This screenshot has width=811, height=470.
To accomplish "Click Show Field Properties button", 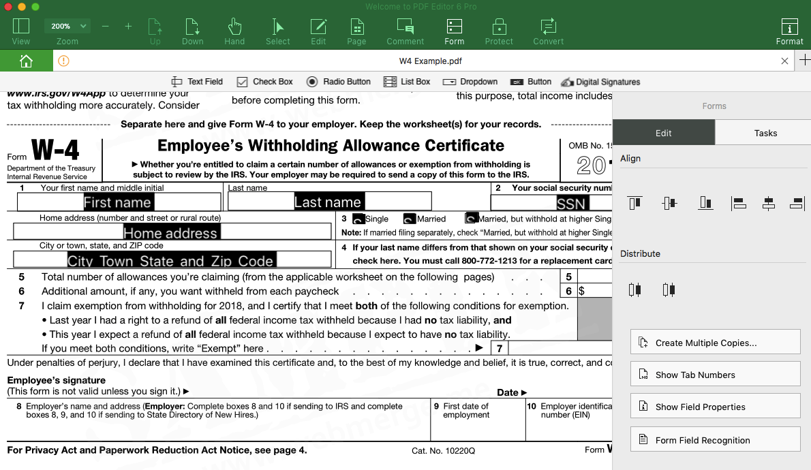I will [716, 406].
